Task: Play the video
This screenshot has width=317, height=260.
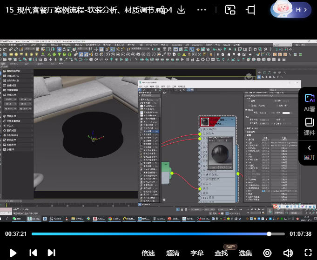Action: (13, 253)
